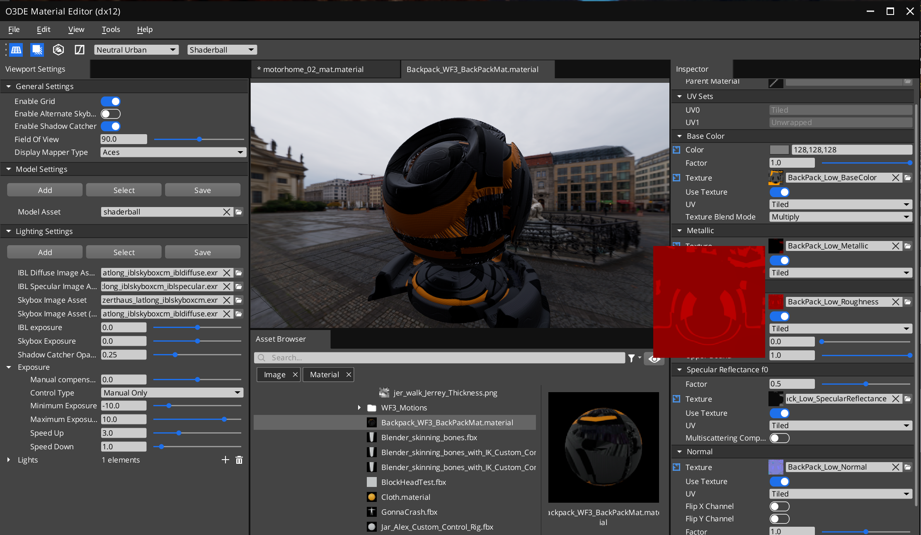921x535 pixels.
Task: Toggle Normal Use Texture switch
Action: (780, 482)
